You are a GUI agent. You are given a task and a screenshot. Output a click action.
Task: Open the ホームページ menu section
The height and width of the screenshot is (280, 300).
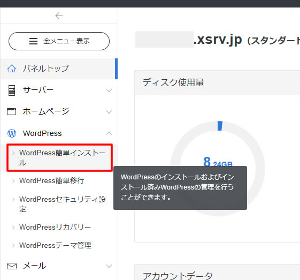59,111
